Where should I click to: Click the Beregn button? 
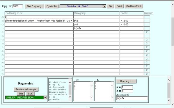point(126,81)
